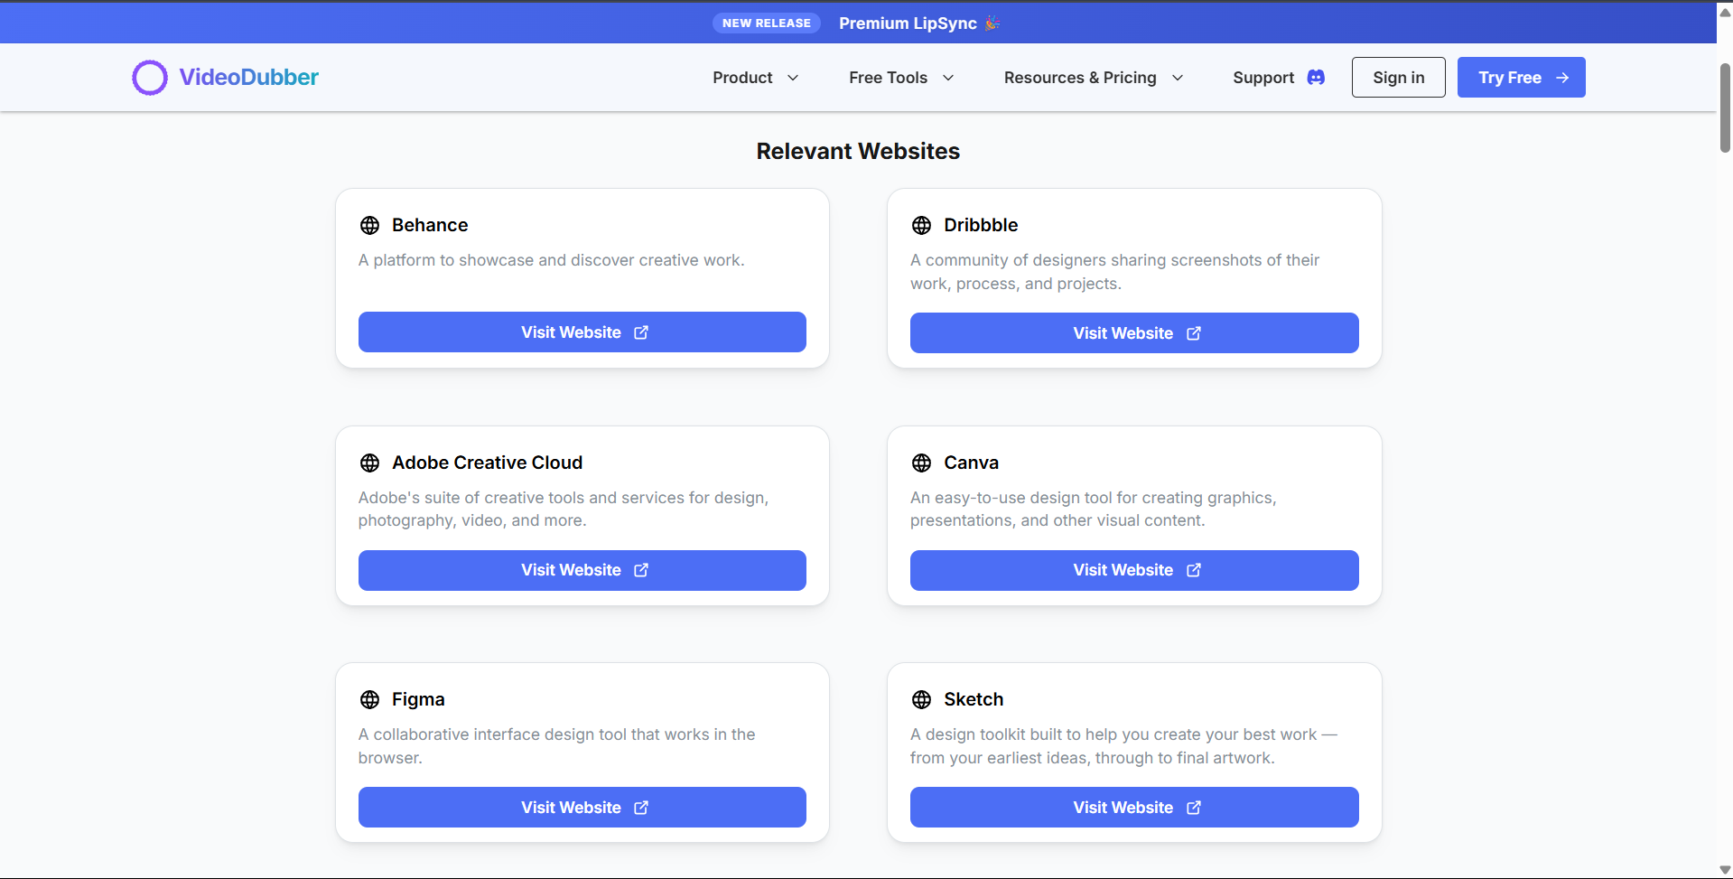Click the VideoDubber circle logo icon

point(150,78)
